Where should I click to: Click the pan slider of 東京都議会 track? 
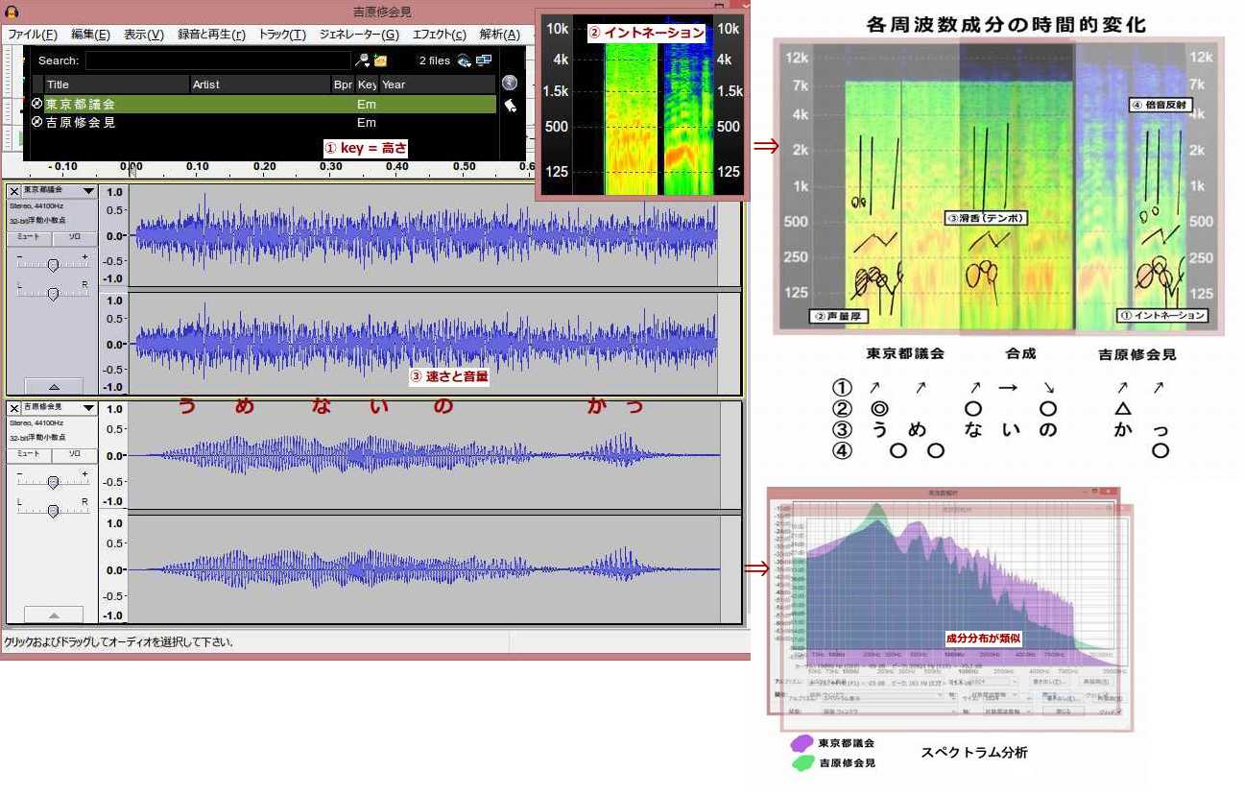[x=53, y=292]
